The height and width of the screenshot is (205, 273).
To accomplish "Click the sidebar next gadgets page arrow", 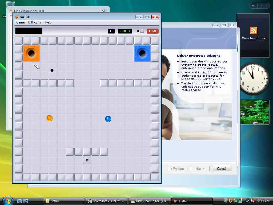I will coord(266,6).
